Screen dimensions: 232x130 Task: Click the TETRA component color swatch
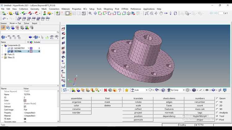tap(31, 51)
